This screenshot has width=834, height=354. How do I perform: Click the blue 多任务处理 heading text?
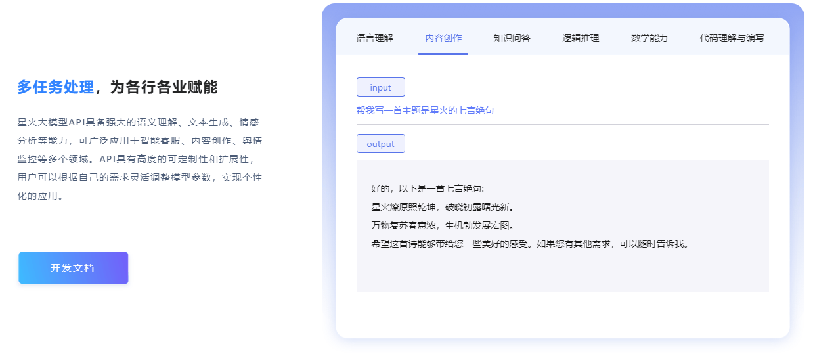[55, 87]
